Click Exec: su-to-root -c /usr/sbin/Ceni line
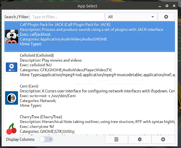Screen dimensions: 181x148 point(48,96)
